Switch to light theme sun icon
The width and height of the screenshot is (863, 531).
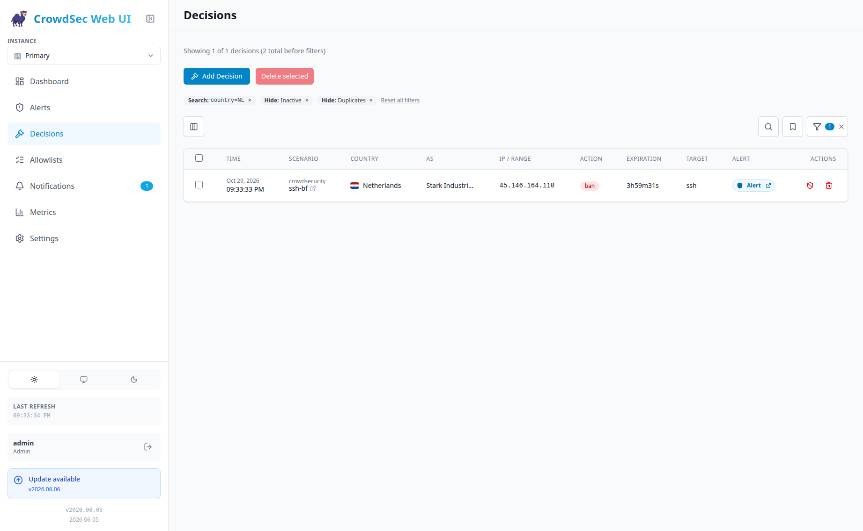(x=34, y=380)
